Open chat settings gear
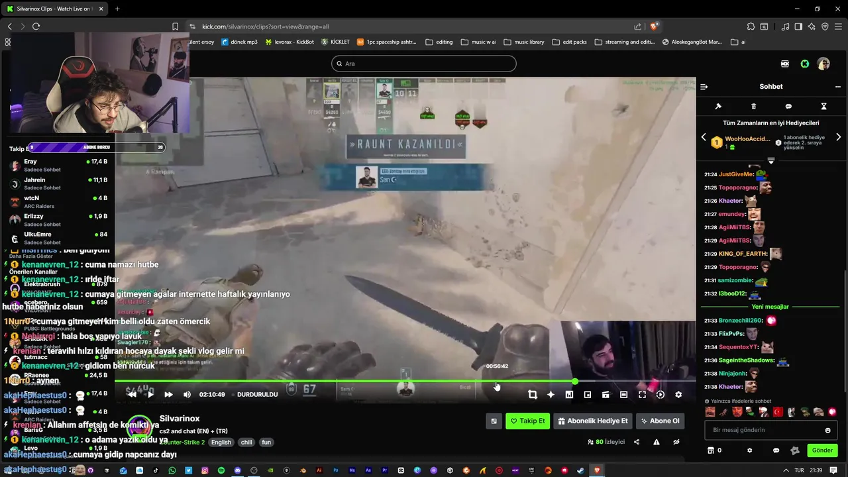This screenshot has height=477, width=848. click(x=749, y=450)
